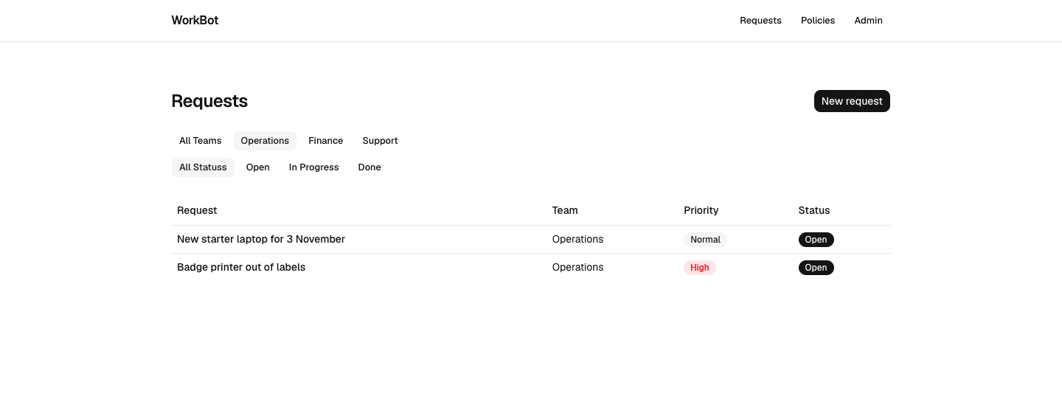Select the Operations team filter
Image resolution: width=1062 pixels, height=413 pixels.
click(x=265, y=141)
